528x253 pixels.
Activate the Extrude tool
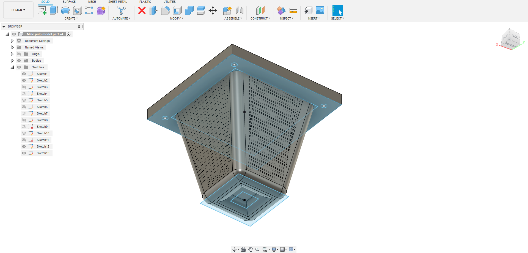(x=54, y=10)
